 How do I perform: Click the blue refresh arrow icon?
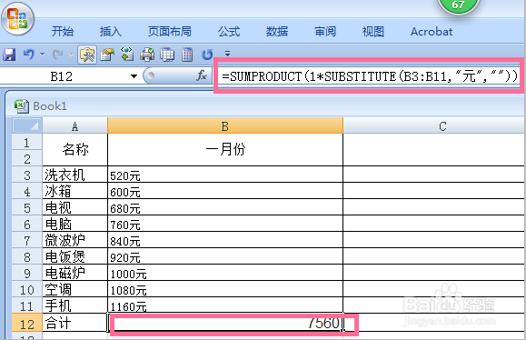(x=207, y=55)
